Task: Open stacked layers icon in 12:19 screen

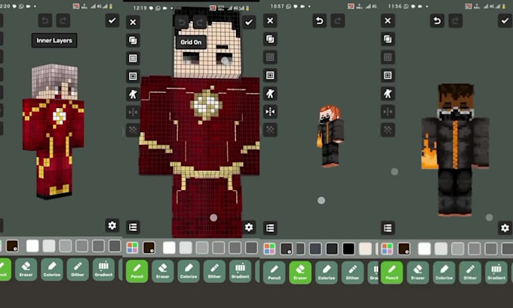Action: (133, 40)
